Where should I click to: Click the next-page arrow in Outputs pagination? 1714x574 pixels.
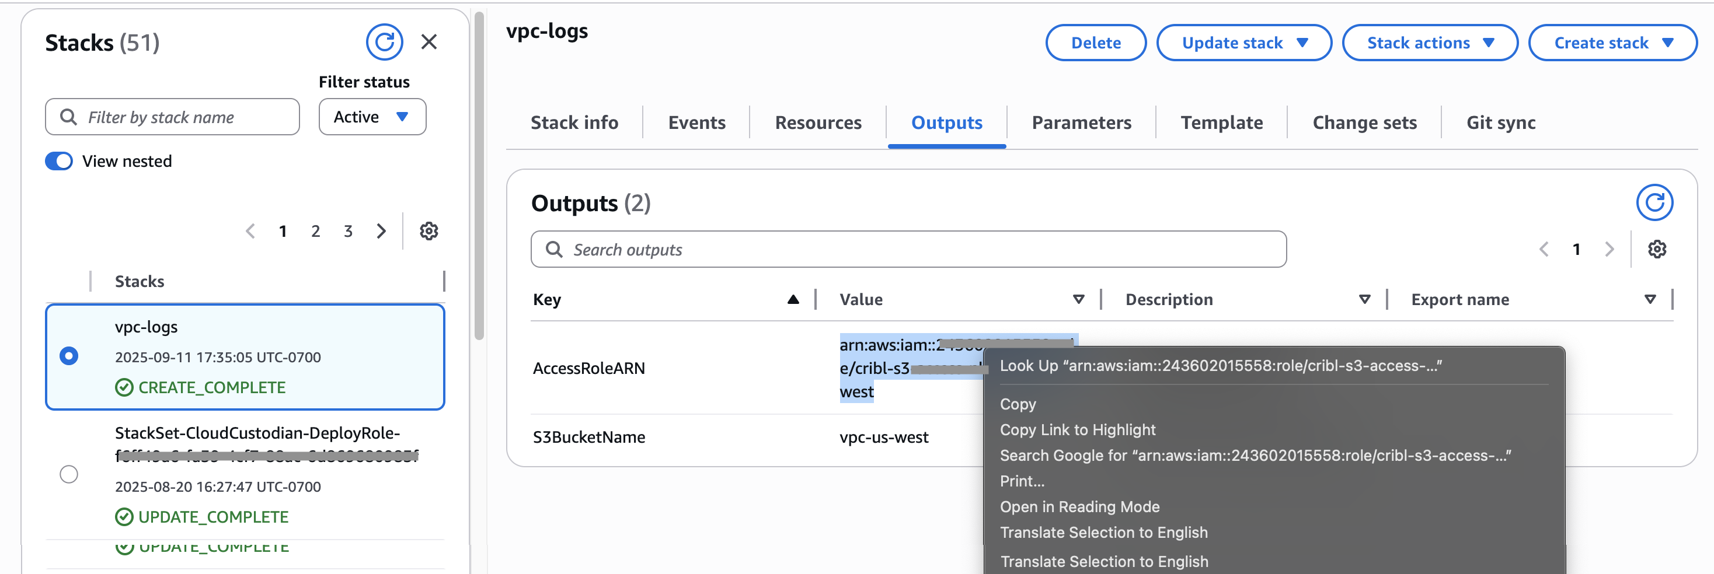pos(1610,249)
